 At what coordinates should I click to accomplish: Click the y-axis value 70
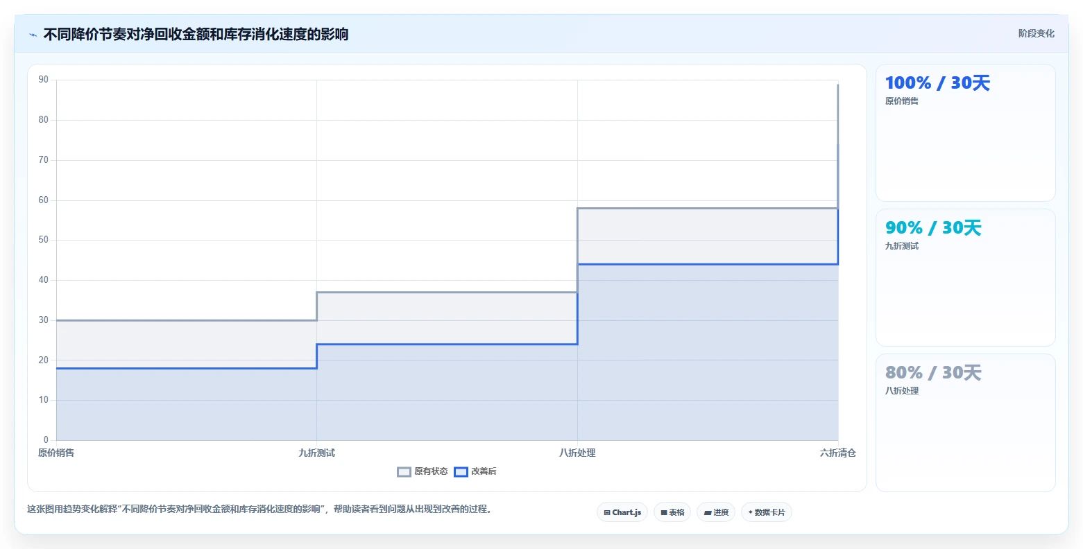click(x=44, y=160)
